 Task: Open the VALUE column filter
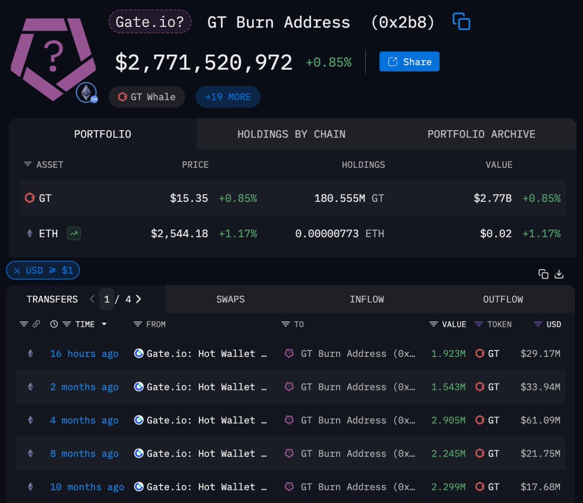(x=434, y=324)
